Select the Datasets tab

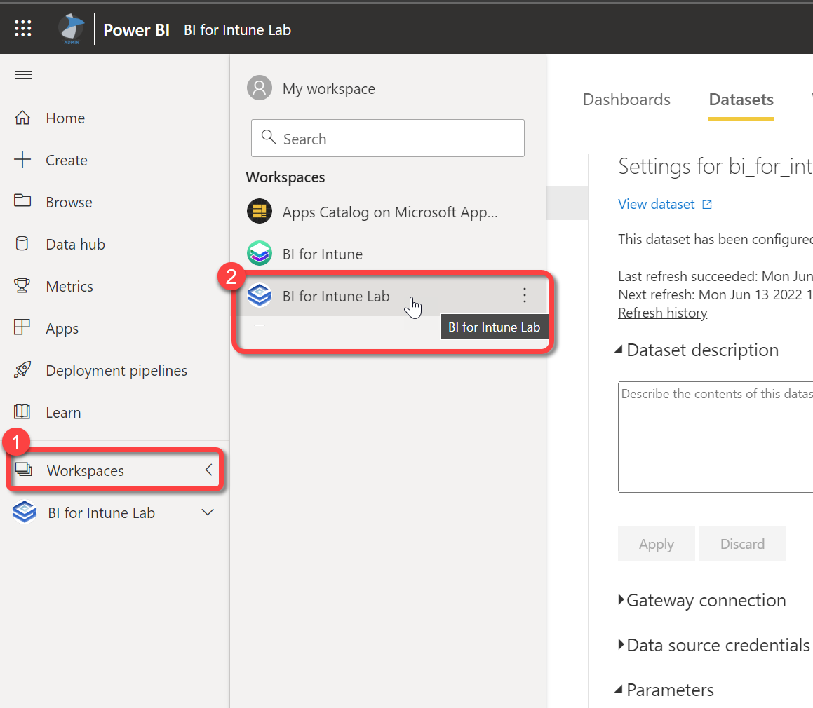741,100
